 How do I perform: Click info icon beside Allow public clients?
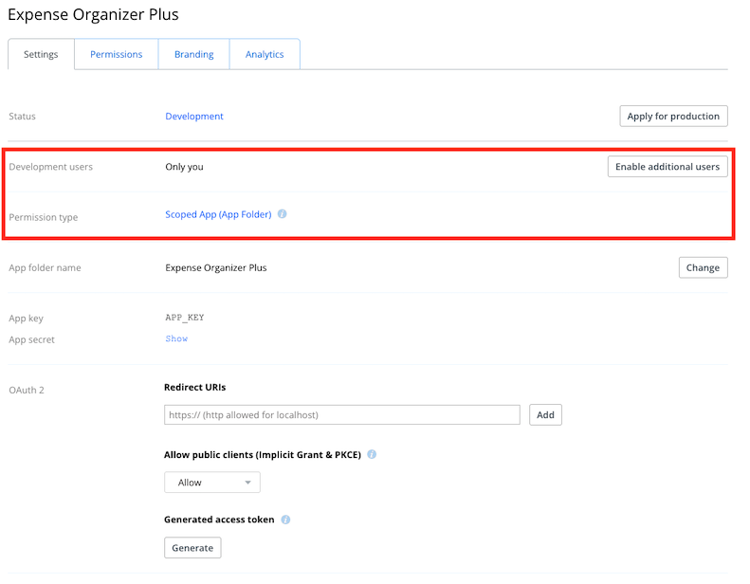click(x=372, y=455)
